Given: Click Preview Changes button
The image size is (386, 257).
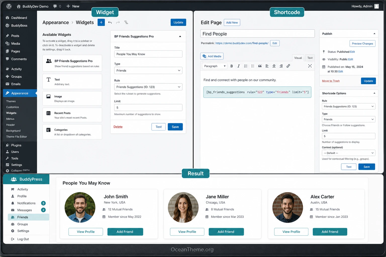Looking at the screenshot, I should click(362, 43).
